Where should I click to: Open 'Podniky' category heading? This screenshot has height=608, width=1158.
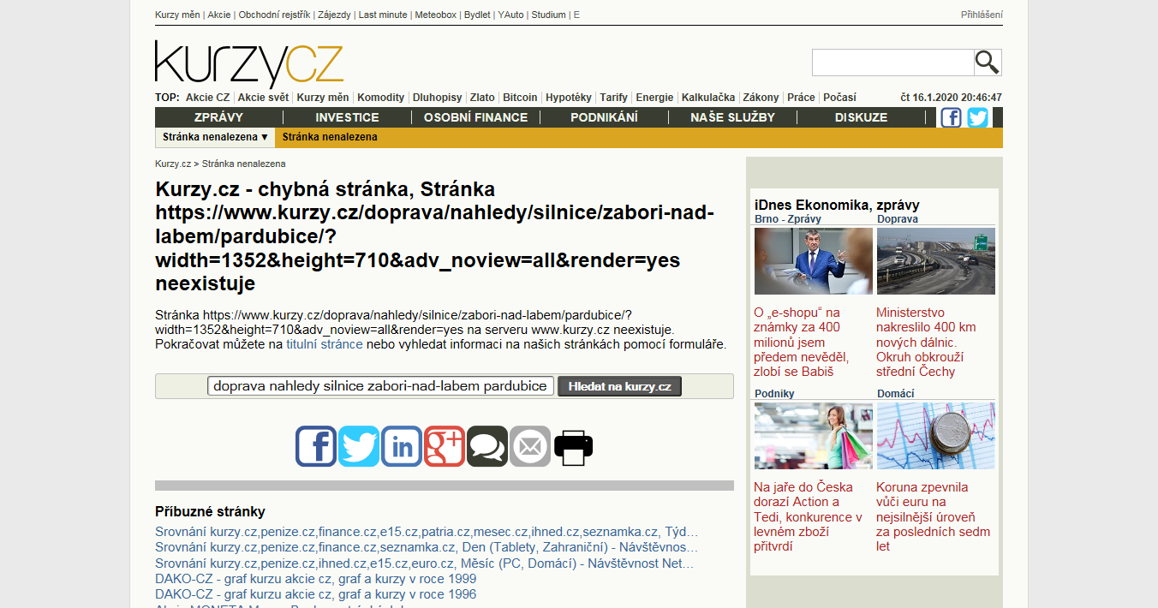point(774,394)
